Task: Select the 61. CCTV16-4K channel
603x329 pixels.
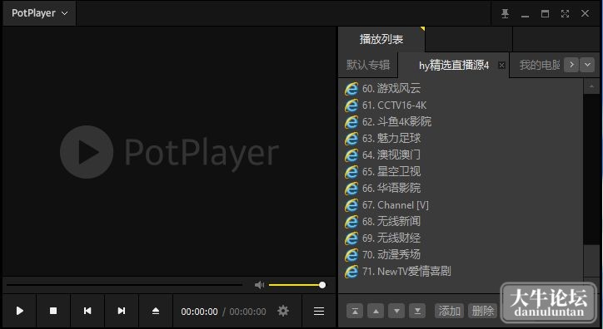Action: coord(394,105)
